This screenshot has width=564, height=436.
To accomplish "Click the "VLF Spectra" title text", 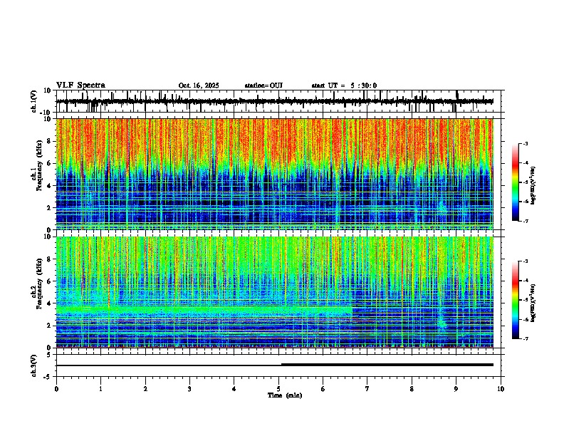I will tap(80, 85).
